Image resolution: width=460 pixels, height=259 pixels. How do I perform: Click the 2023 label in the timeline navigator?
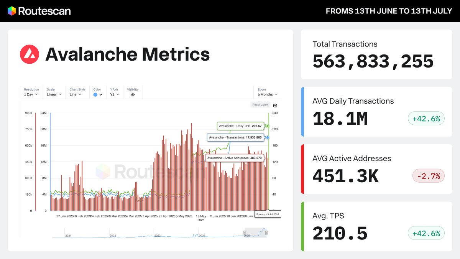[x=158, y=236]
